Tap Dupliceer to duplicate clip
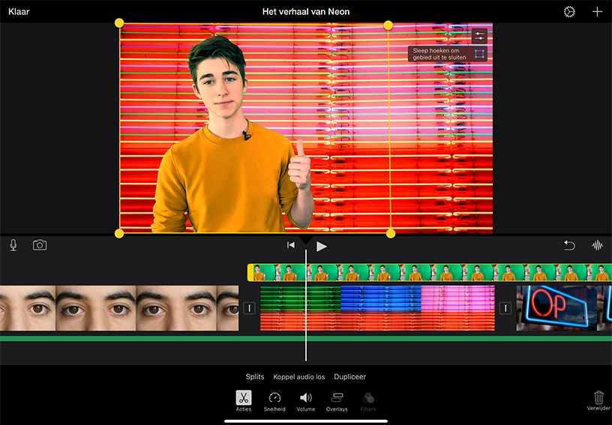Image resolution: width=612 pixels, height=425 pixels. click(x=349, y=376)
